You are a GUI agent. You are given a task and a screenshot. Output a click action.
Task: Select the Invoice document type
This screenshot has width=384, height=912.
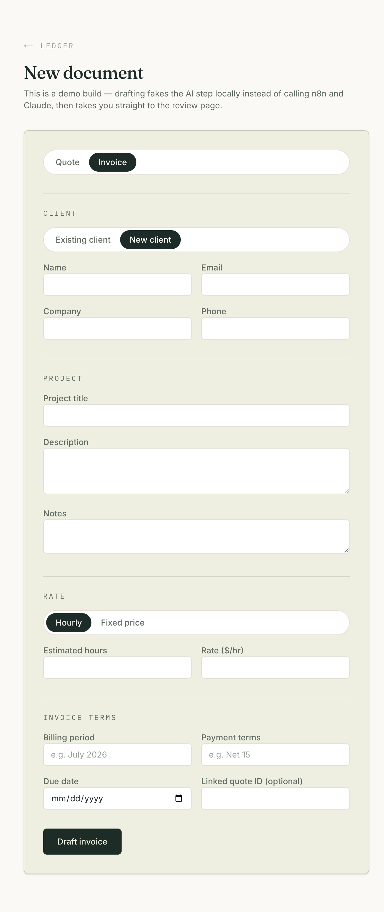pos(112,162)
